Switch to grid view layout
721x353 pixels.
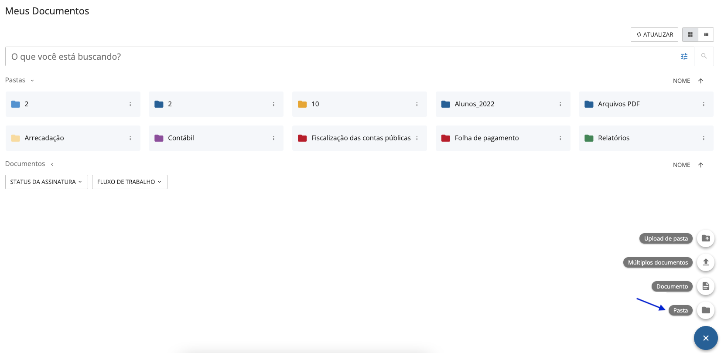tap(690, 34)
